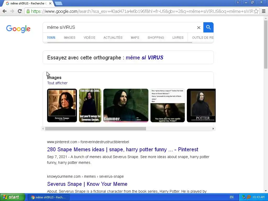268x201 pixels.
Task: Open the POTTER poster thumbnail
Action: [201, 105]
